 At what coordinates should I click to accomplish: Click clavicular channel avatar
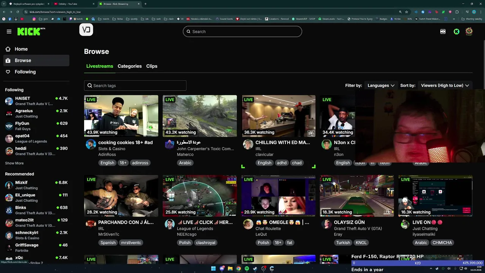[x=248, y=144]
